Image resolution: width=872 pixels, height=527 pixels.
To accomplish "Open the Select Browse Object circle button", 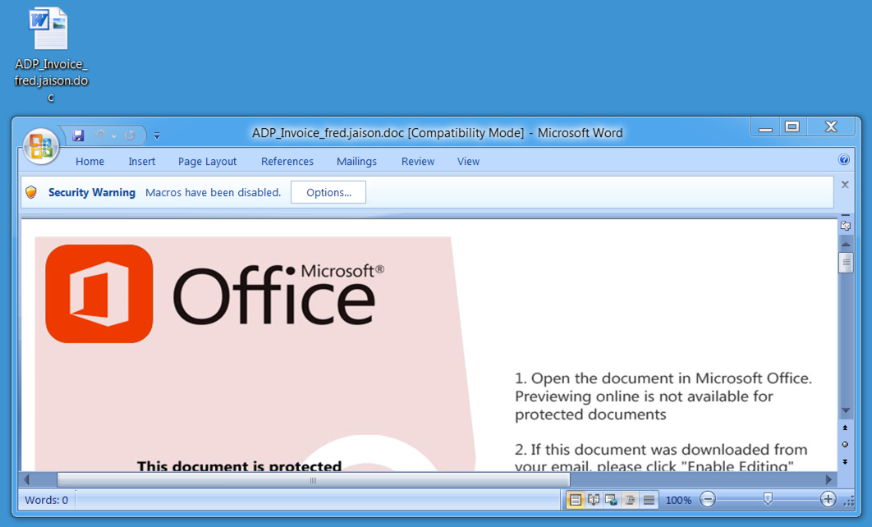I will [845, 444].
